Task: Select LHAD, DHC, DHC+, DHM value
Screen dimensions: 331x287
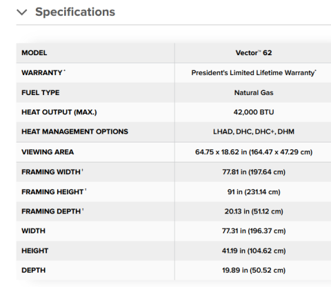Action: click(x=254, y=131)
